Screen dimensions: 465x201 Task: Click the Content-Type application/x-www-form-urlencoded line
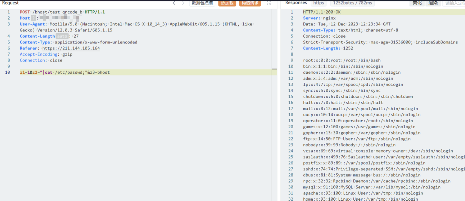(x=78, y=42)
